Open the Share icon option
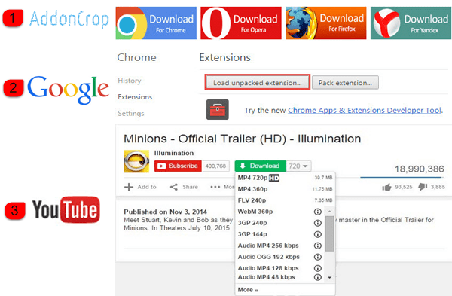 pyautogui.click(x=174, y=187)
